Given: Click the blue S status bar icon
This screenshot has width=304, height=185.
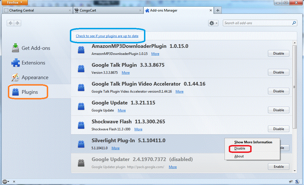Looking at the screenshot, I should point(297,182).
